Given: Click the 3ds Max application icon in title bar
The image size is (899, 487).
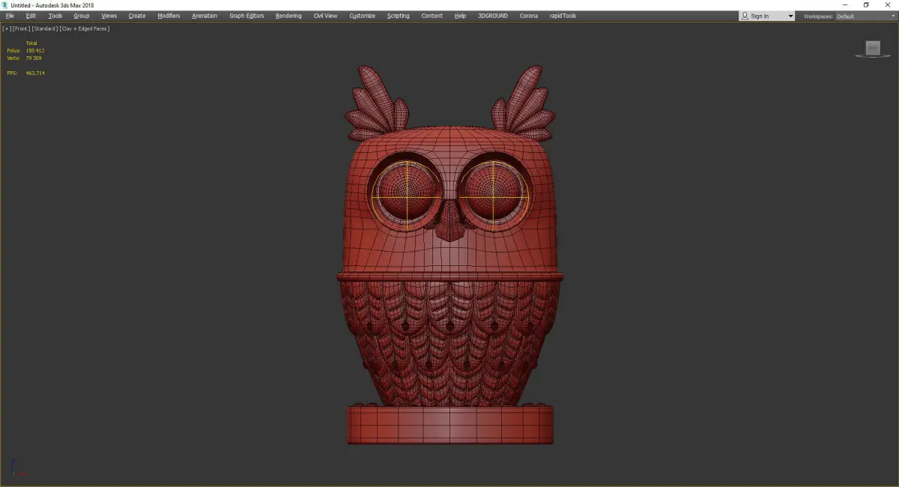Looking at the screenshot, I should (x=5, y=5).
